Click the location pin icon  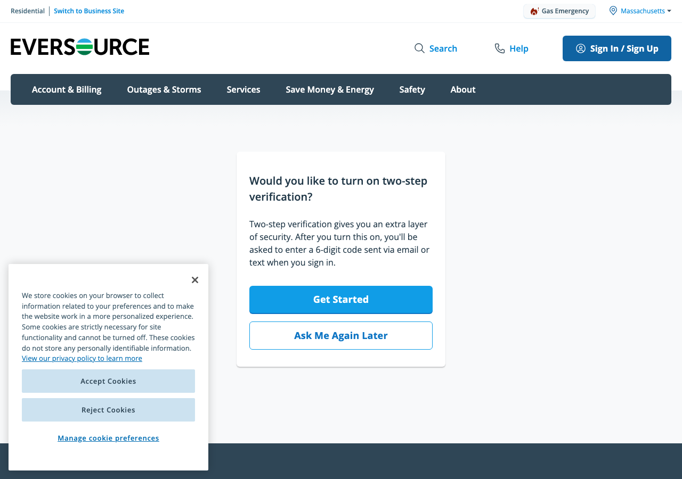[x=613, y=11]
